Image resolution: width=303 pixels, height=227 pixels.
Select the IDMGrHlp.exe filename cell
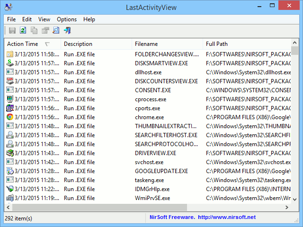pos(152,189)
